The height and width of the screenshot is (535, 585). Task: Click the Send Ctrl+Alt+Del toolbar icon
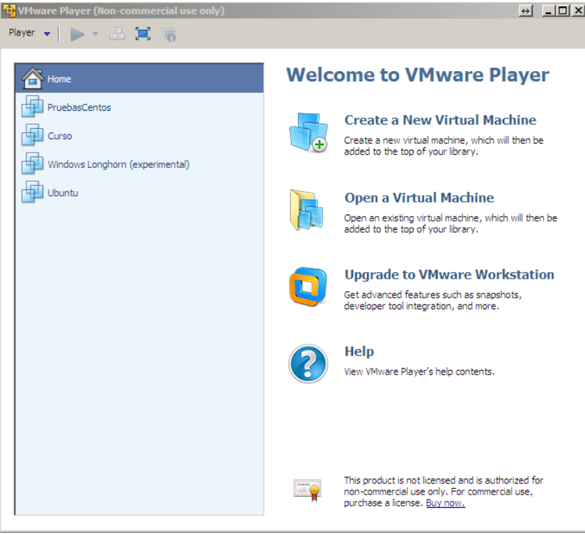pos(117,34)
